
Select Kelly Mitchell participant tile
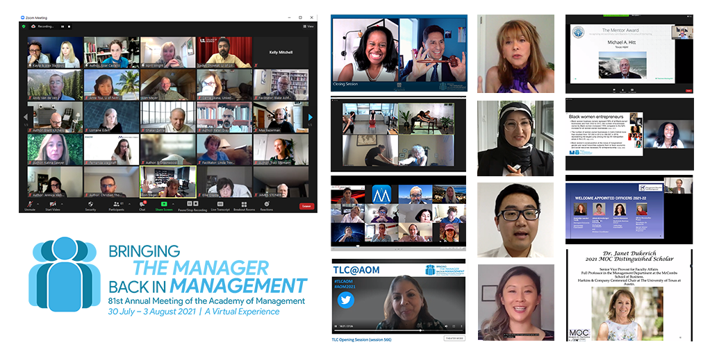click(x=281, y=53)
